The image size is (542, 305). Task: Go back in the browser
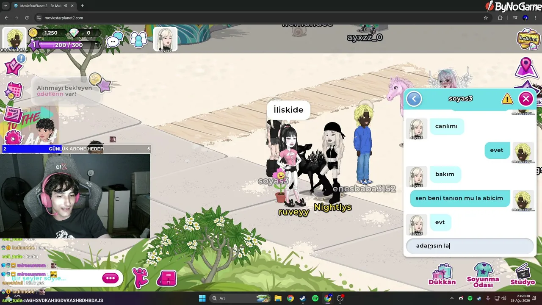pyautogui.click(x=6, y=18)
